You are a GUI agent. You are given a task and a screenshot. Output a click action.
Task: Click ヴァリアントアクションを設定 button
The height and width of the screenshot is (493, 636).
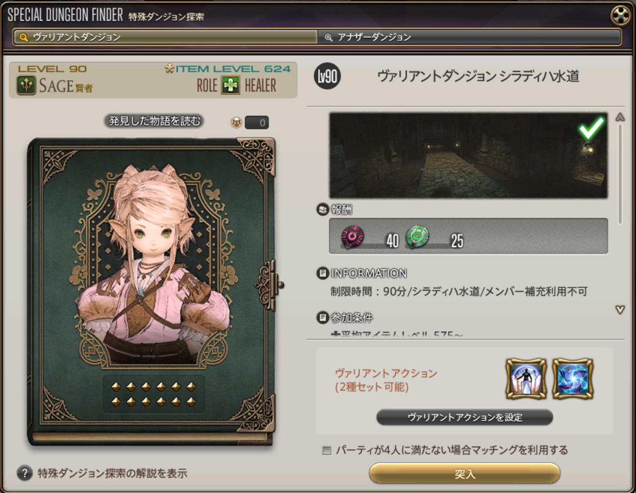465,417
